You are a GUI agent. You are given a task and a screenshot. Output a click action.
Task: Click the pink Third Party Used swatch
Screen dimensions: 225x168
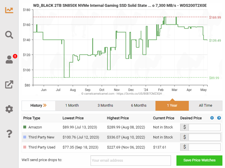click(x=25, y=147)
